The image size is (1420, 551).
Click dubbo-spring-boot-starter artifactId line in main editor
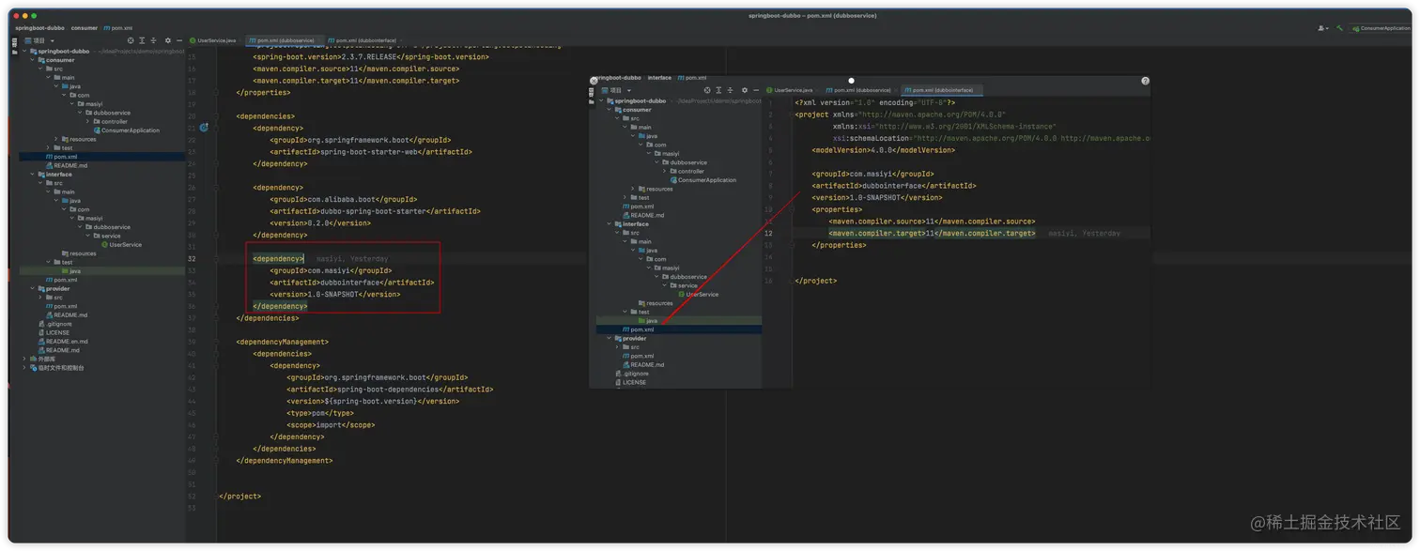(x=375, y=211)
